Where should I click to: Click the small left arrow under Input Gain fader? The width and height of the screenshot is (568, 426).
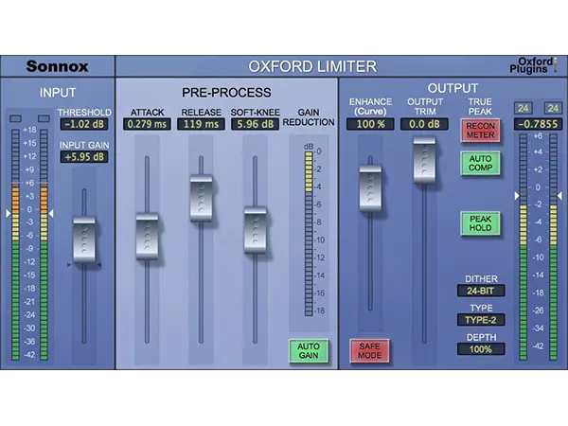coord(69,265)
